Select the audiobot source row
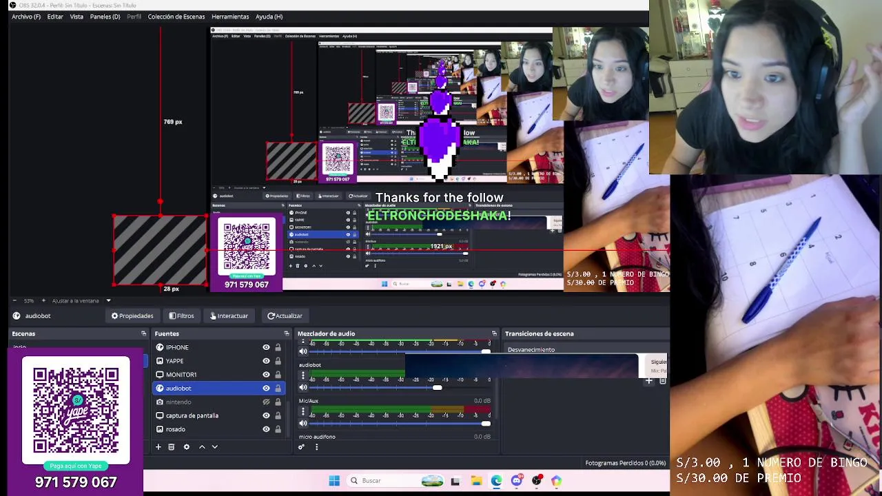Screen dimensions: 882x496 tap(218, 389)
